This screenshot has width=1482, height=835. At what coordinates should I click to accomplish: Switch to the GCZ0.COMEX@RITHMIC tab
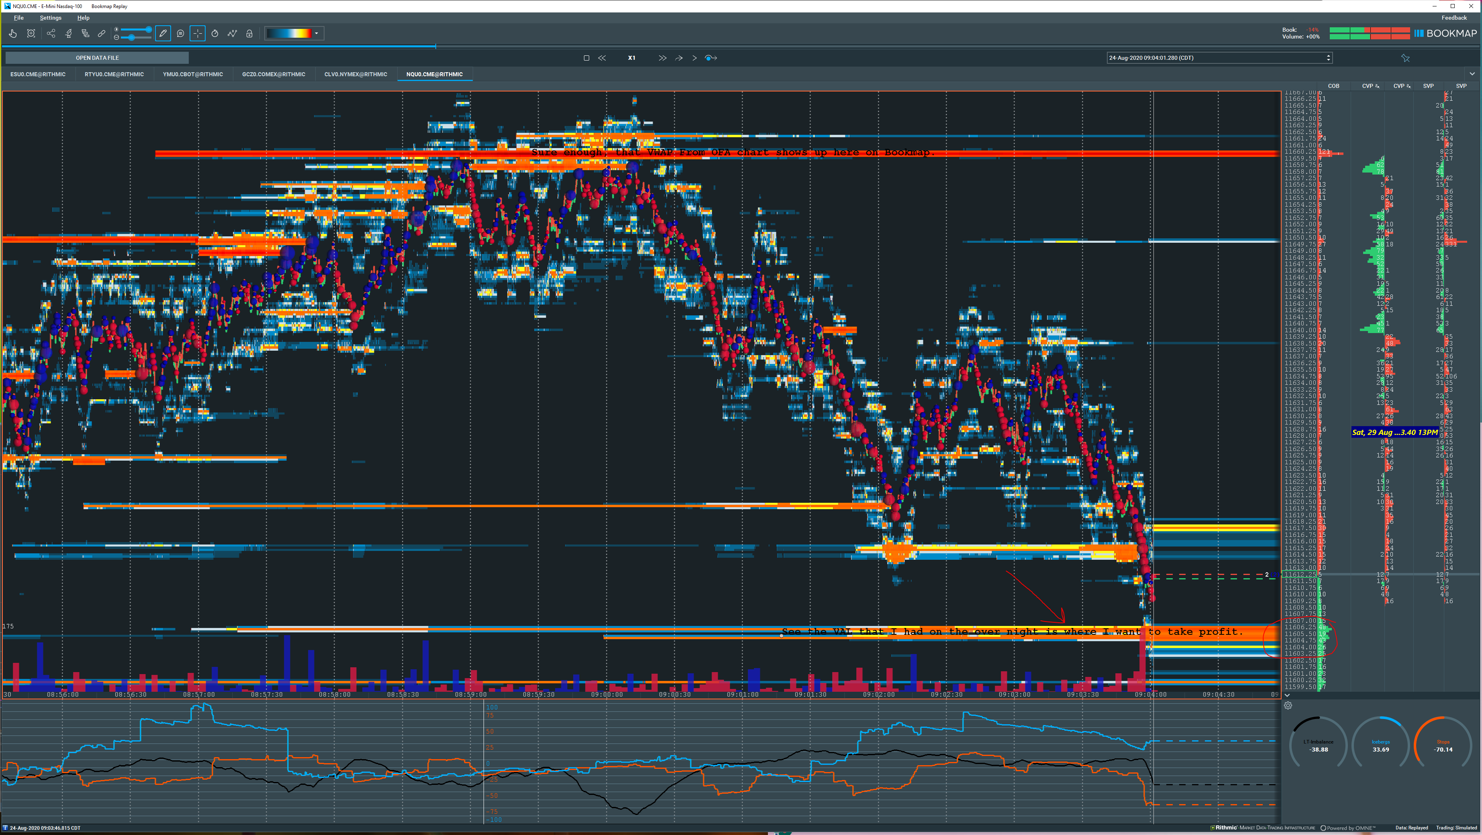click(274, 74)
